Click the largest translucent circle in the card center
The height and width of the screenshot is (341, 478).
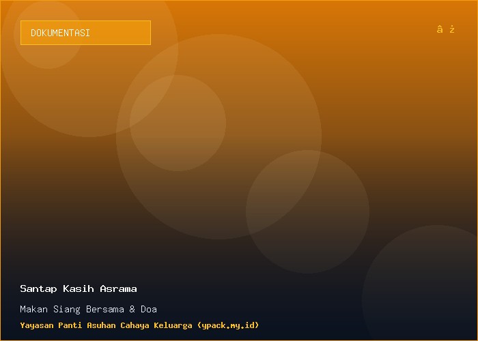219,136
